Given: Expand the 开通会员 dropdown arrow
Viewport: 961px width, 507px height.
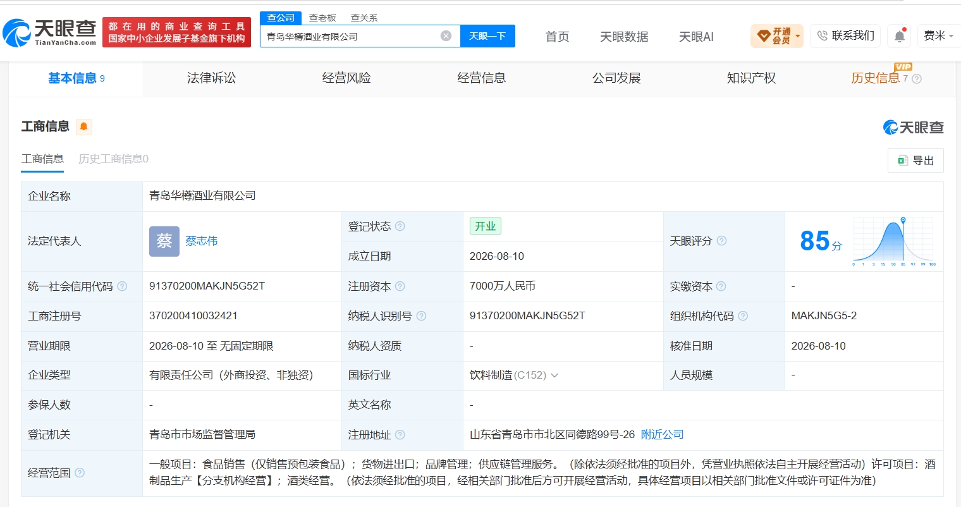Looking at the screenshot, I should 797,36.
